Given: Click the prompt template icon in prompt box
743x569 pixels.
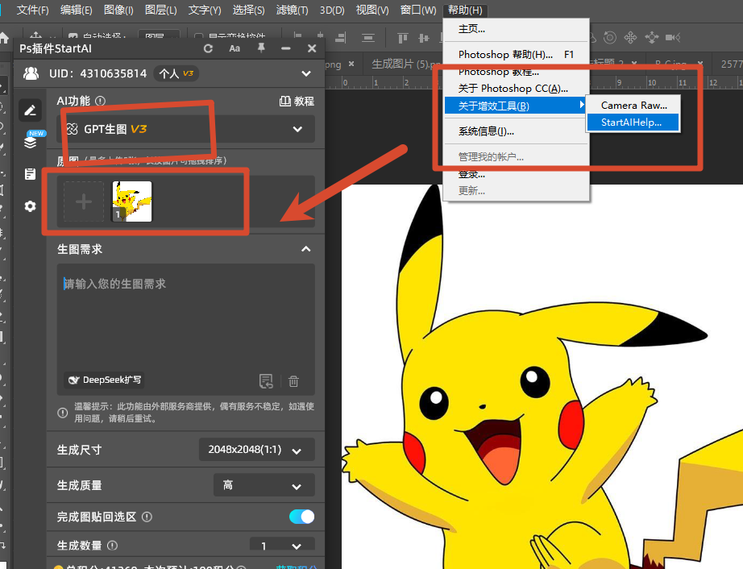Looking at the screenshot, I should [x=266, y=381].
